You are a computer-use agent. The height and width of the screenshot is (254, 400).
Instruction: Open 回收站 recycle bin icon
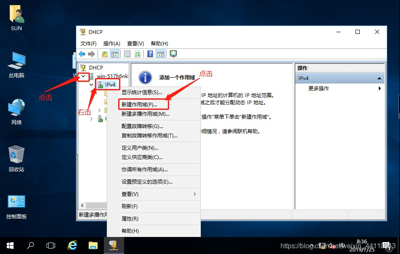pos(17,159)
